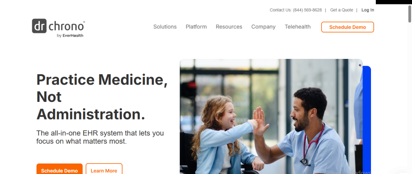Click the 'by EverHealth' tagline under logo
This screenshot has width=412, height=174.
70,36
